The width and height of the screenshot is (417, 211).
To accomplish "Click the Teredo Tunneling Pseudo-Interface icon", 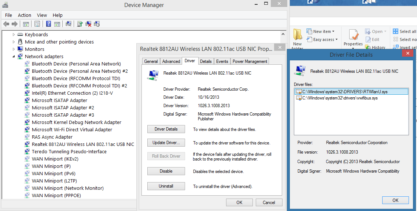I will pos(27,151).
